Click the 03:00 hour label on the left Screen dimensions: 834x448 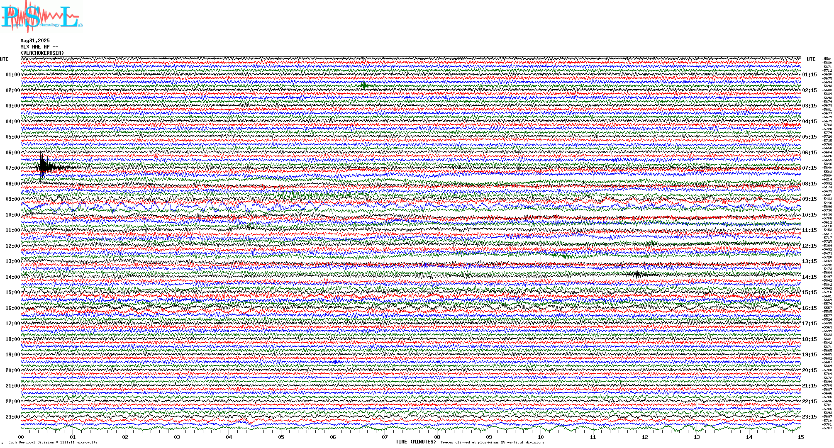[13, 106]
